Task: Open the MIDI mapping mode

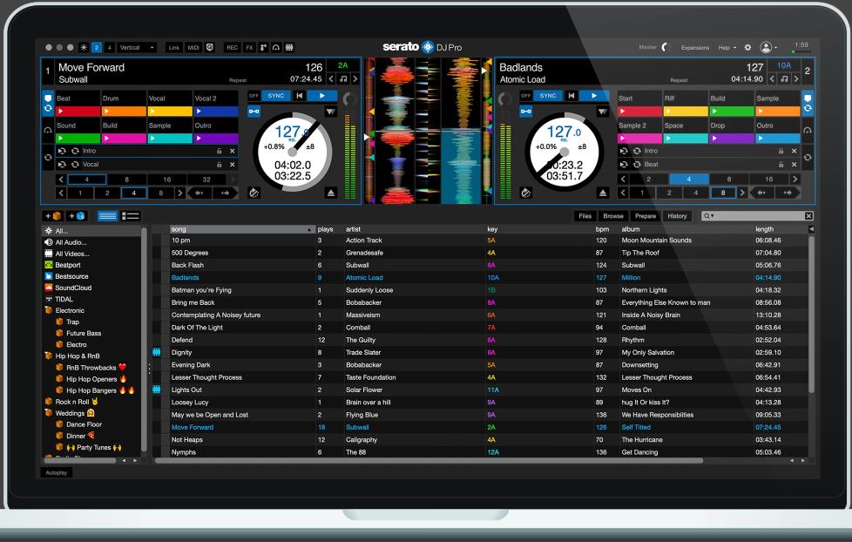Action: coord(193,47)
